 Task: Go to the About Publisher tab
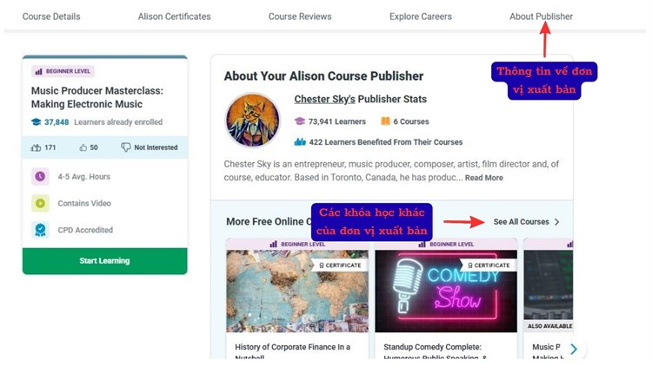541,16
